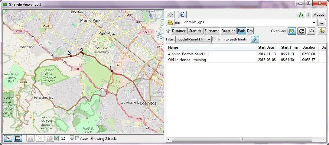Toggle the graph chart view icon
Viewport: 329px width, 145px height.
[8, 138]
